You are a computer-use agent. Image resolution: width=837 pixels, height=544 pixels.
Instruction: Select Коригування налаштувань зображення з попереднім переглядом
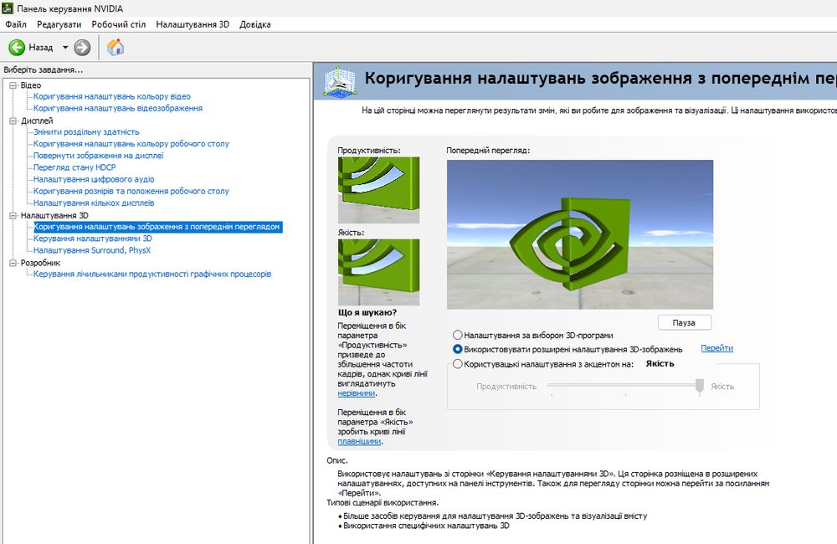[x=157, y=227]
